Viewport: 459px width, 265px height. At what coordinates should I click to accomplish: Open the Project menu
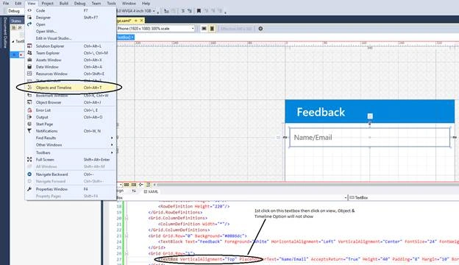click(x=47, y=4)
